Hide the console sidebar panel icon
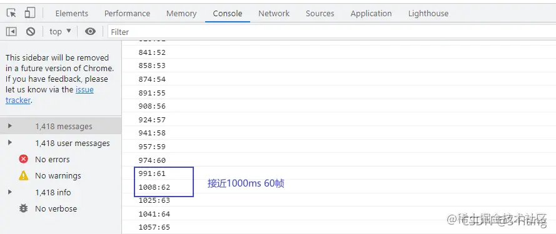Viewport: 556px width, 234px height. pos(11,31)
